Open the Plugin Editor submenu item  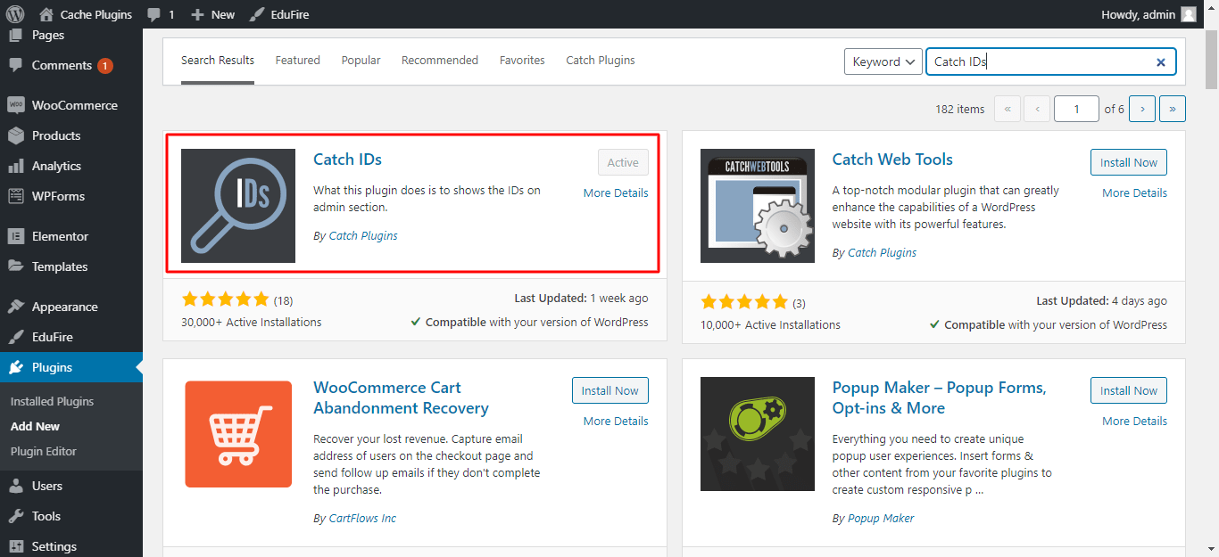pos(44,451)
